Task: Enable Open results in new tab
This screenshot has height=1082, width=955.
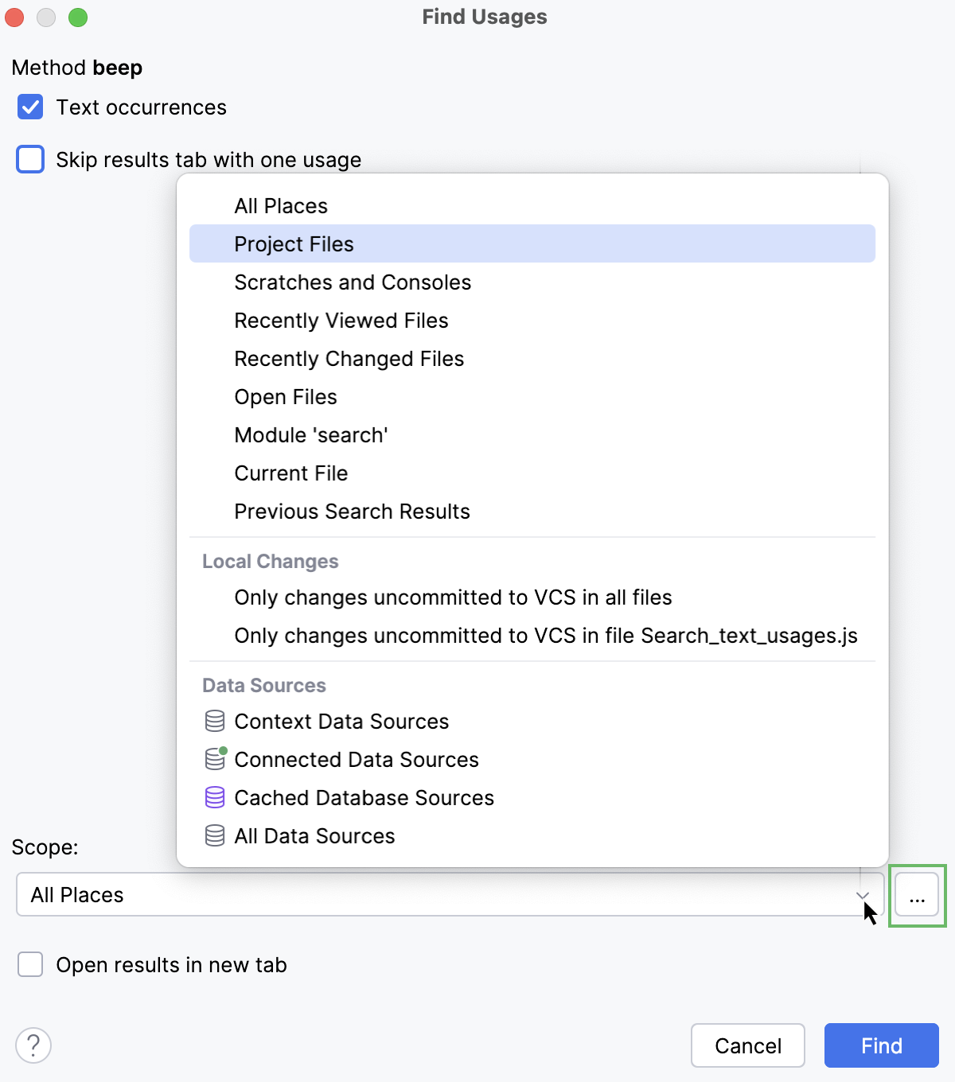Action: click(x=29, y=964)
